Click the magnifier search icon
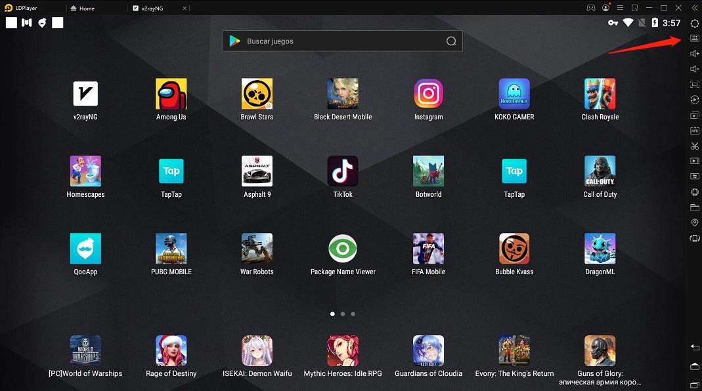 [451, 41]
